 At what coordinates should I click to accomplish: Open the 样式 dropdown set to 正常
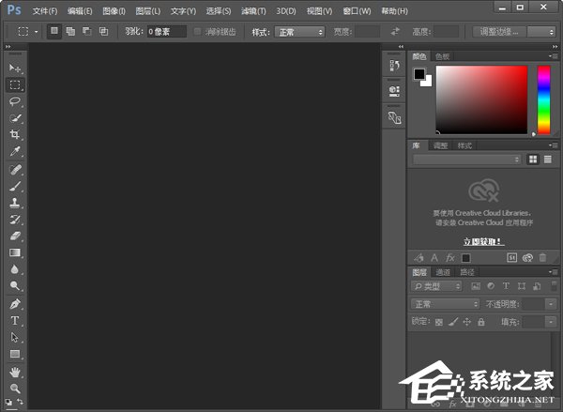300,32
